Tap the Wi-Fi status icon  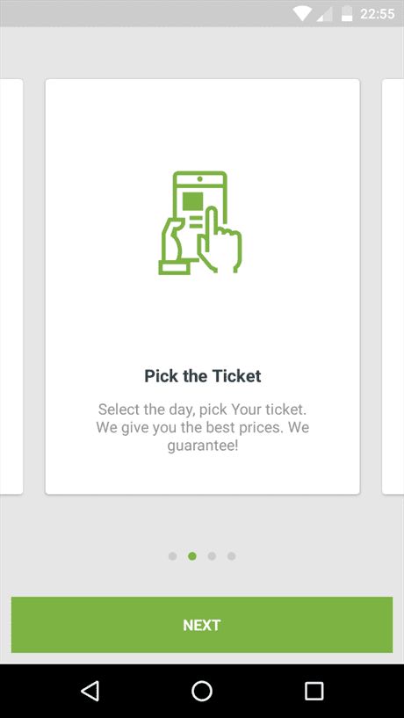pyautogui.click(x=302, y=13)
